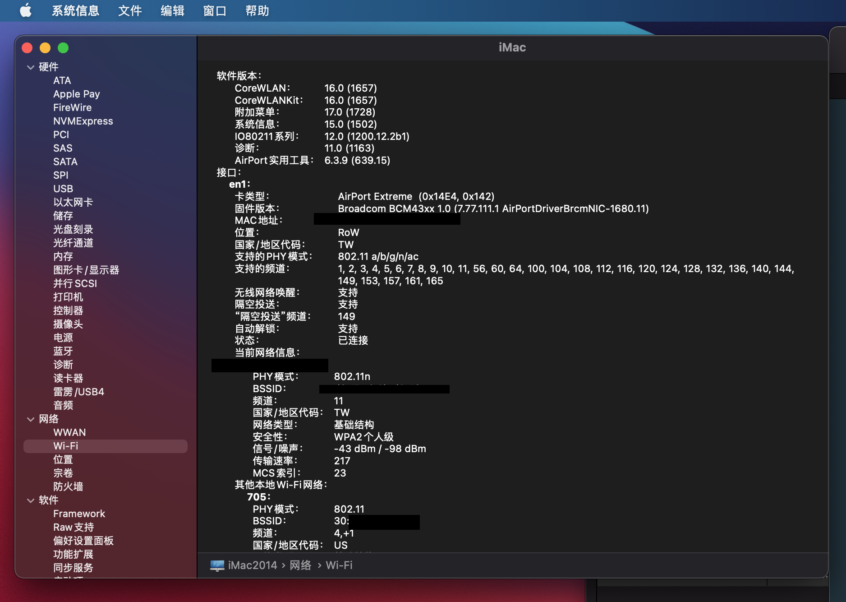Click the 已连接 status value
The height and width of the screenshot is (602, 846).
(x=353, y=341)
